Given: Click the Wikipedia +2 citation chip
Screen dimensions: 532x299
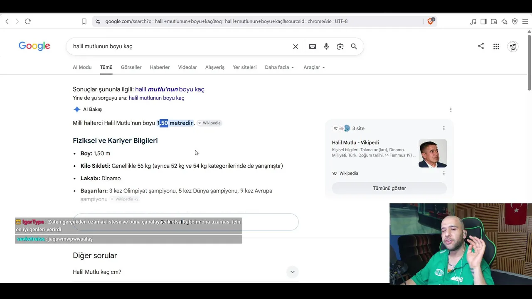Looking at the screenshot, I should click(x=125, y=199).
